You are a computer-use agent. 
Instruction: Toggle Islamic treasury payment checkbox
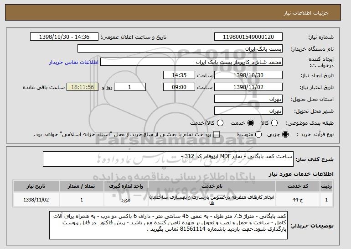(216, 135)
